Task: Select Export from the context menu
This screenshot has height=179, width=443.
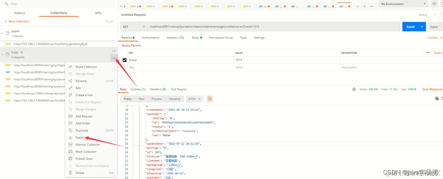Action: tap(80, 138)
